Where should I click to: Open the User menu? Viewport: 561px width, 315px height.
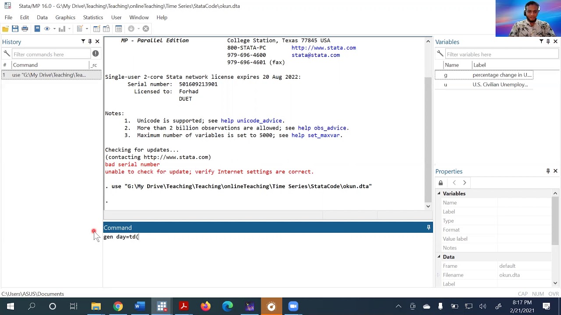point(116,17)
